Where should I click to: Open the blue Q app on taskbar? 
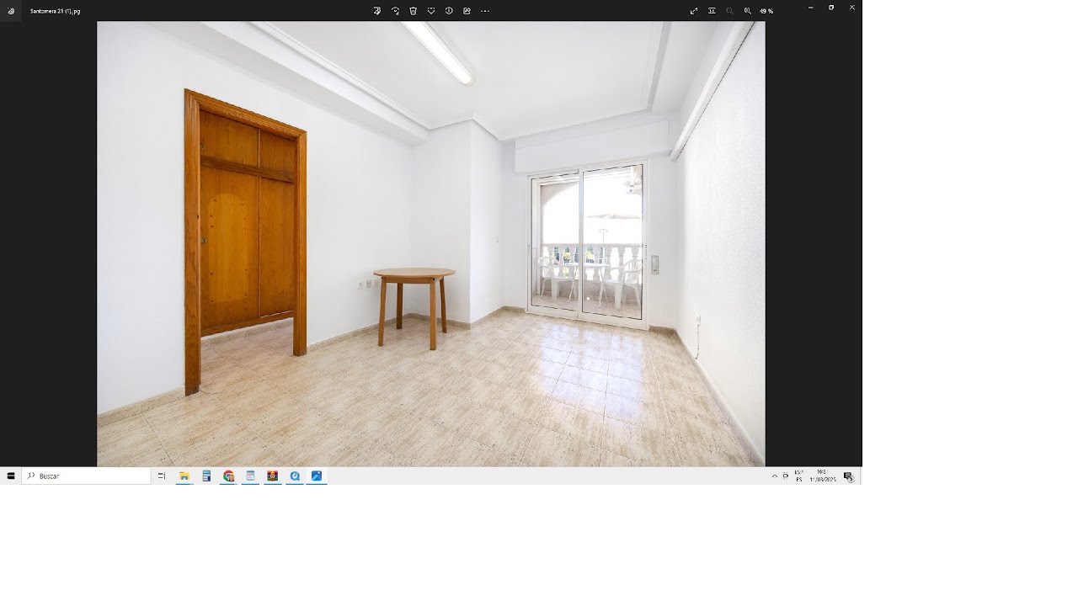(295, 476)
